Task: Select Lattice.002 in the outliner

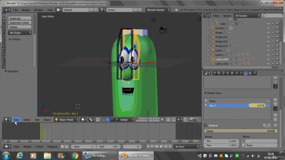Action: point(222,64)
